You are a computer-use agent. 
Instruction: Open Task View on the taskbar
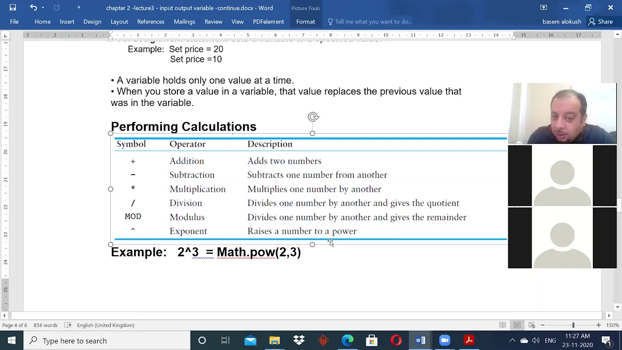(x=225, y=340)
